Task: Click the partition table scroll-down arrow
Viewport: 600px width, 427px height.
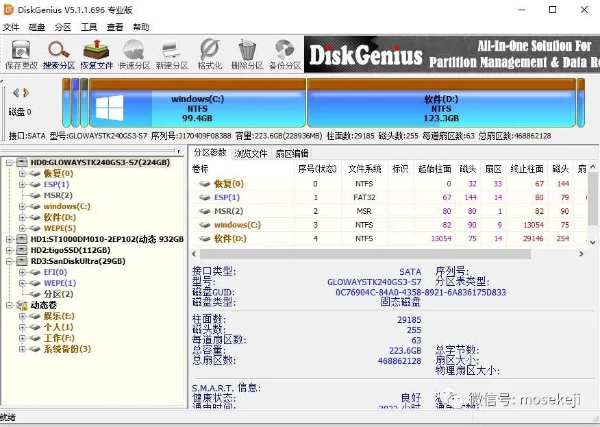Action: tap(592, 243)
